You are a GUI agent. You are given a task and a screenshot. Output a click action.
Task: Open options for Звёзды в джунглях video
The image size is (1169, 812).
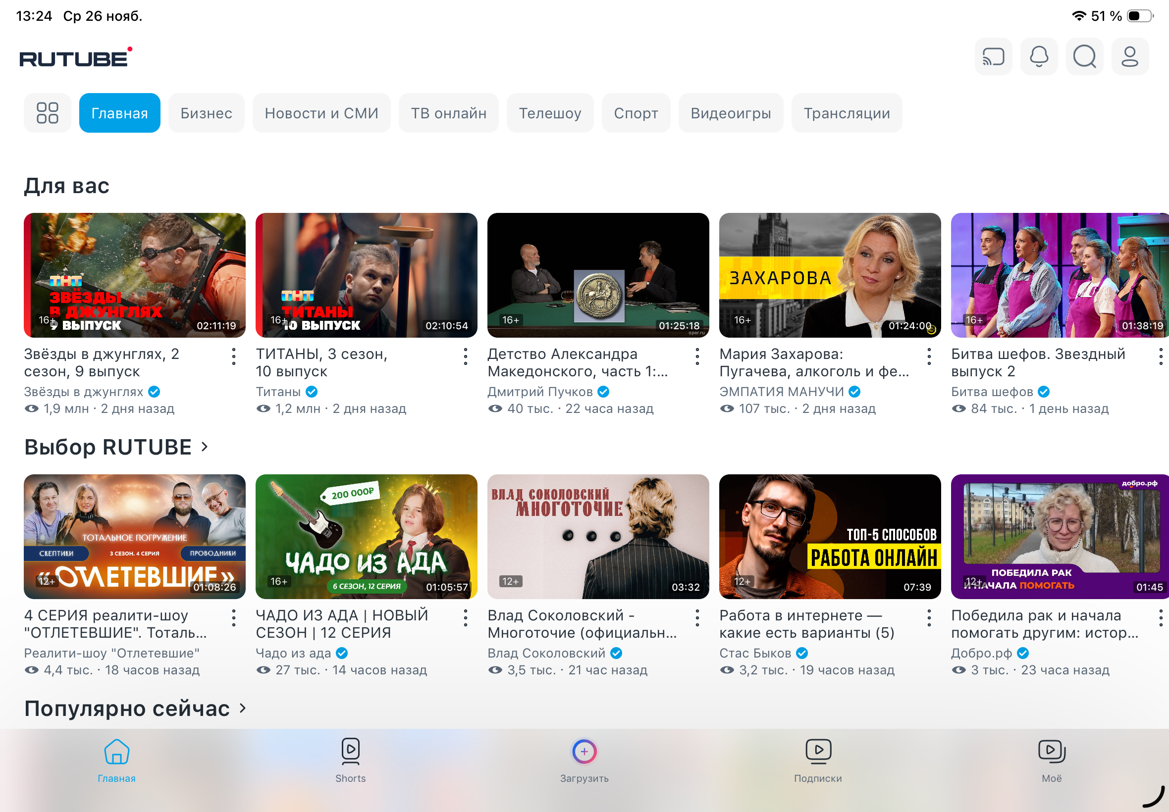(x=234, y=356)
